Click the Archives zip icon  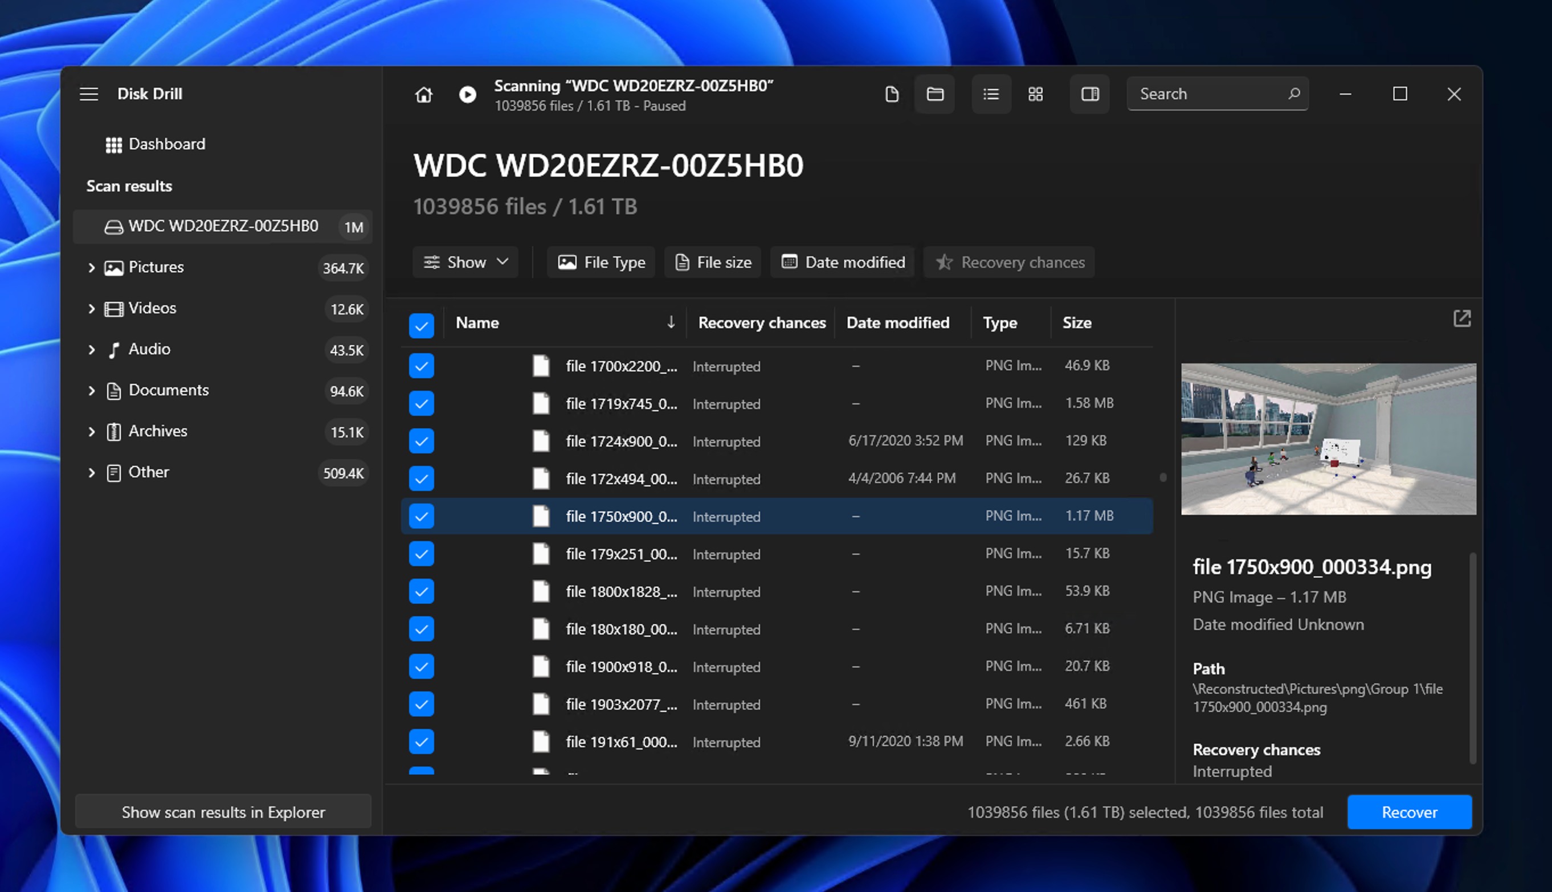point(113,432)
